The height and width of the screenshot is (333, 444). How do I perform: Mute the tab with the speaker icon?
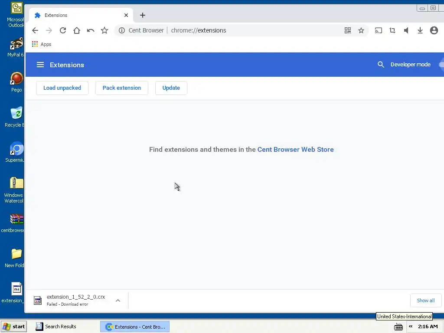406,30
